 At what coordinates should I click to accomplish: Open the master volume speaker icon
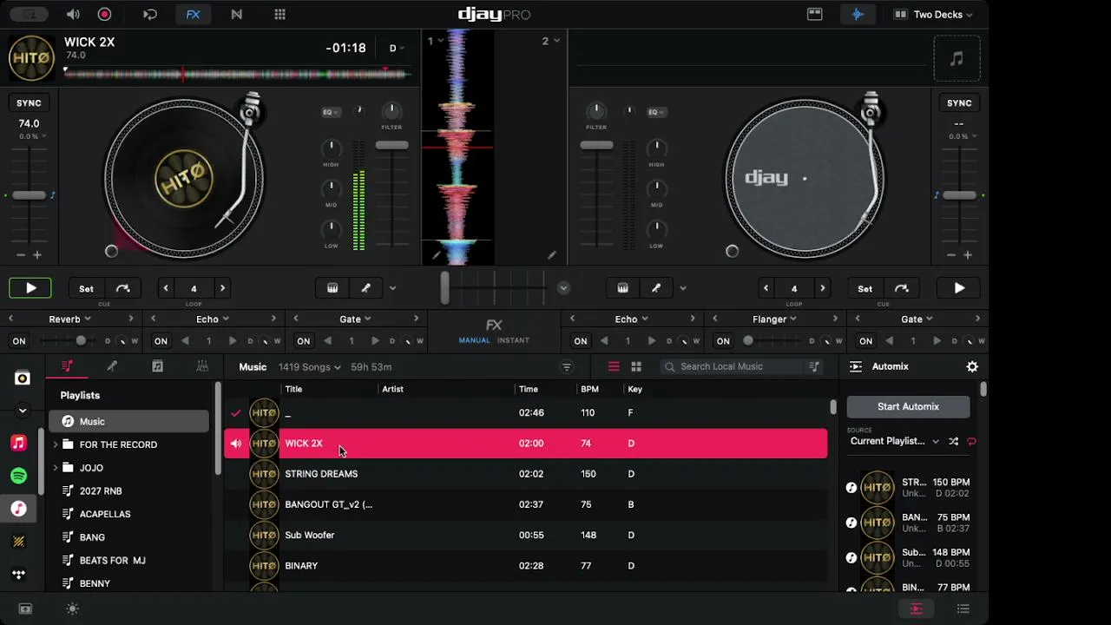73,14
